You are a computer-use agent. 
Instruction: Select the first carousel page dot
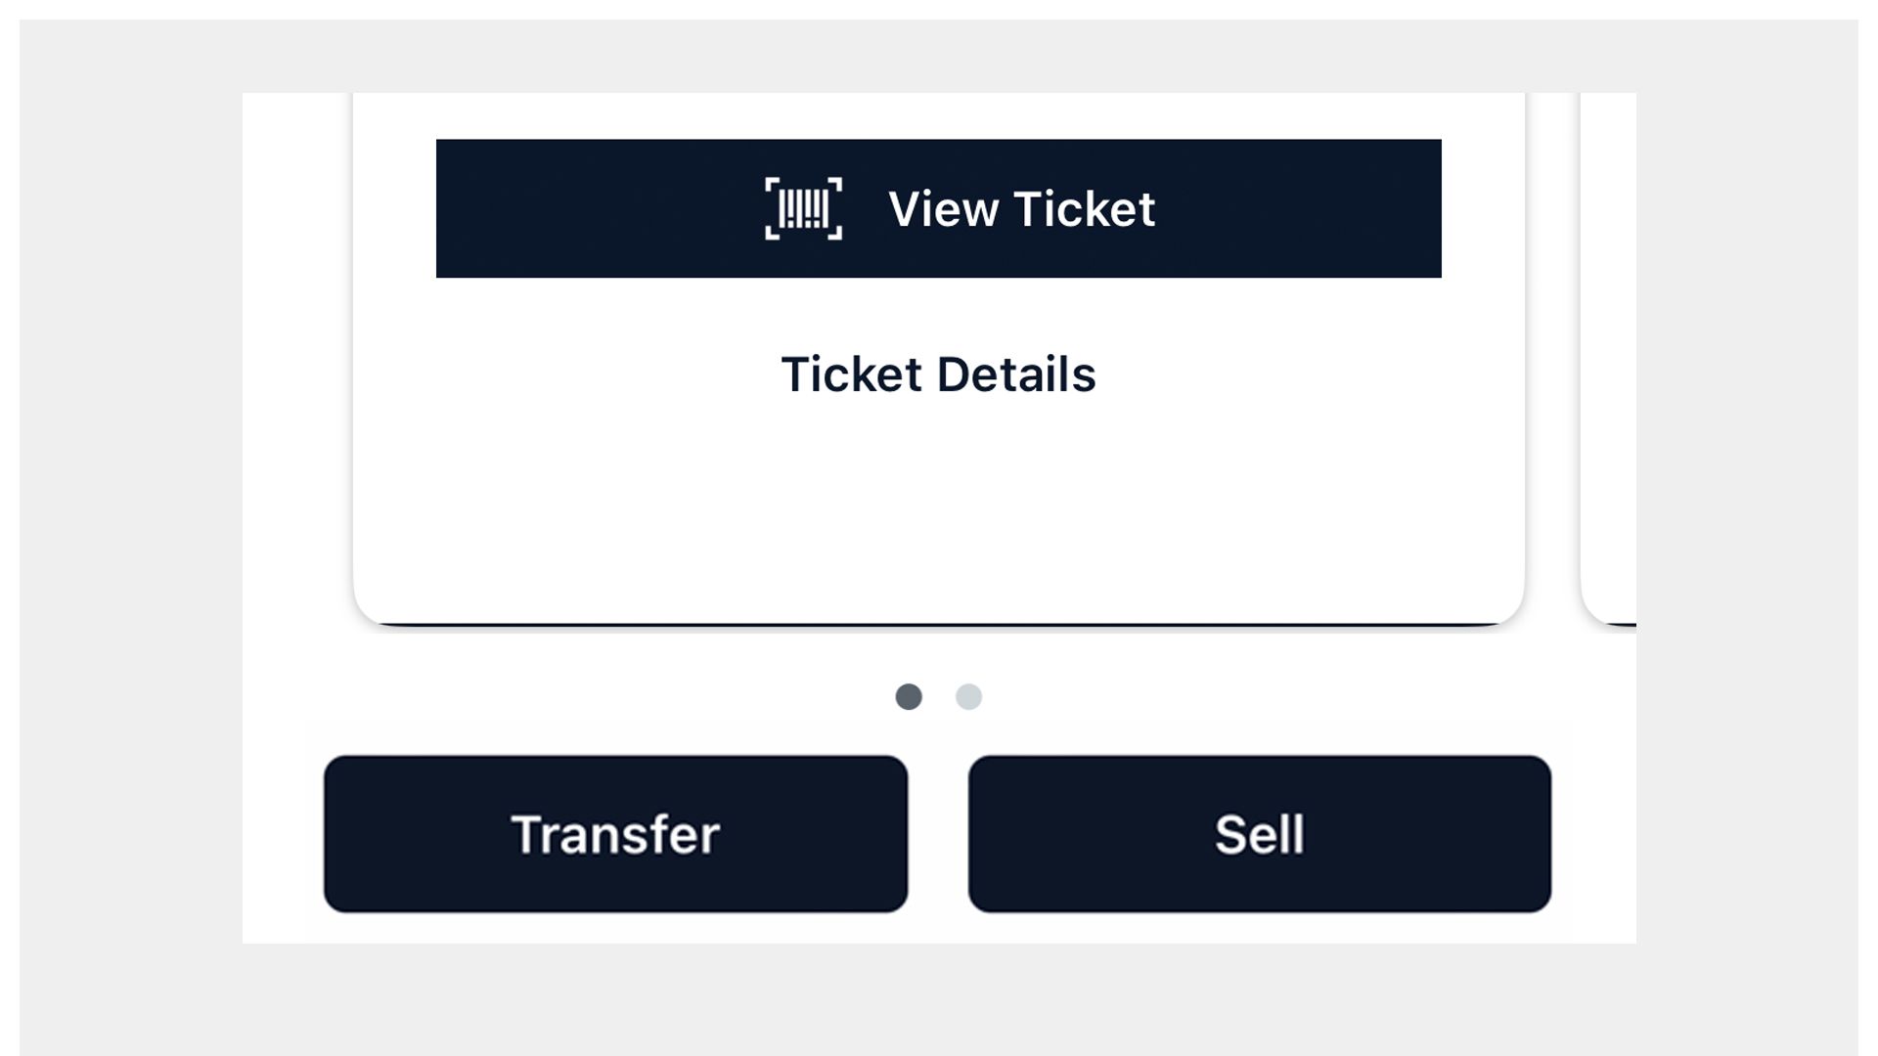point(909,696)
